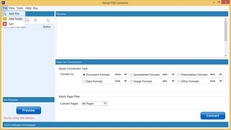Viewport: 231px width, 130px height.
Task: Expand the XLSX spreadsheet format dropdown arrow
Action: pyautogui.click(x=173, y=75)
